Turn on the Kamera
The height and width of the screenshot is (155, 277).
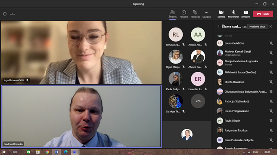coord(221,14)
